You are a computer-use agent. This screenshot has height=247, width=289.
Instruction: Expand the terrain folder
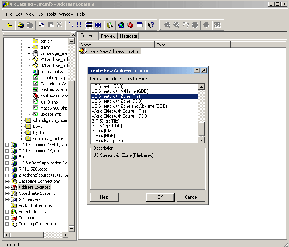29,41
